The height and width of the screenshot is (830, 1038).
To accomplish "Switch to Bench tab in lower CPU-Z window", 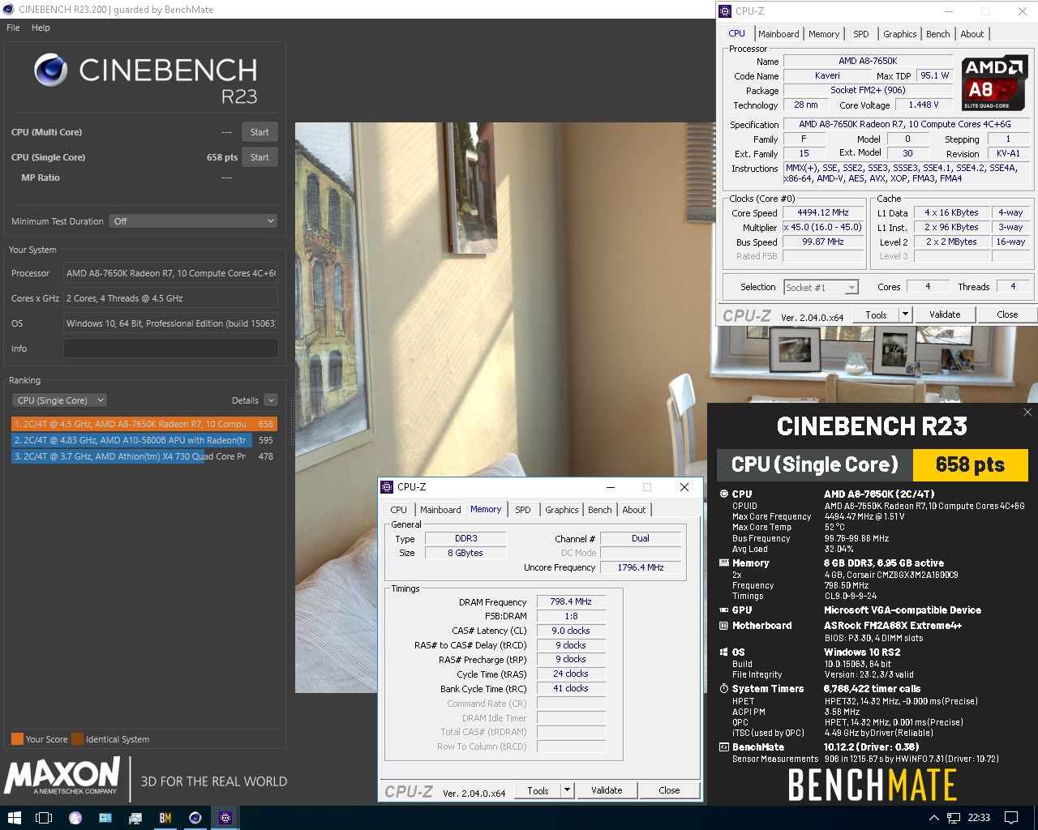I will coord(600,510).
